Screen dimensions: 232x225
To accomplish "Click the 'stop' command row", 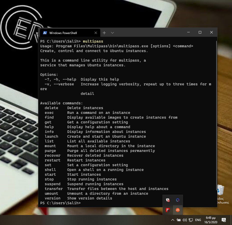I will (81, 179).
